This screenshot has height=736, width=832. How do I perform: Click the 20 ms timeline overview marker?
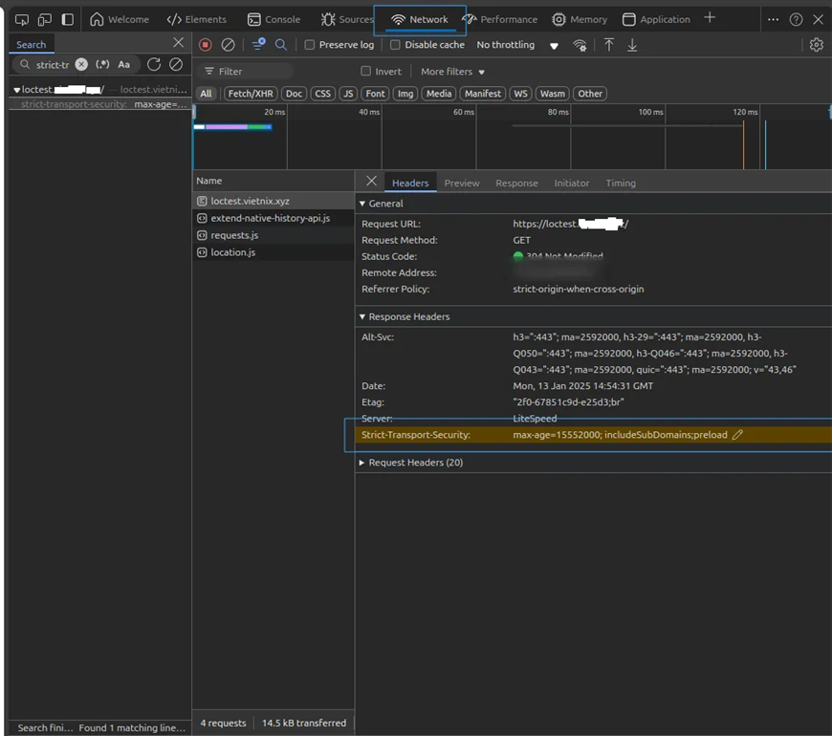click(274, 112)
